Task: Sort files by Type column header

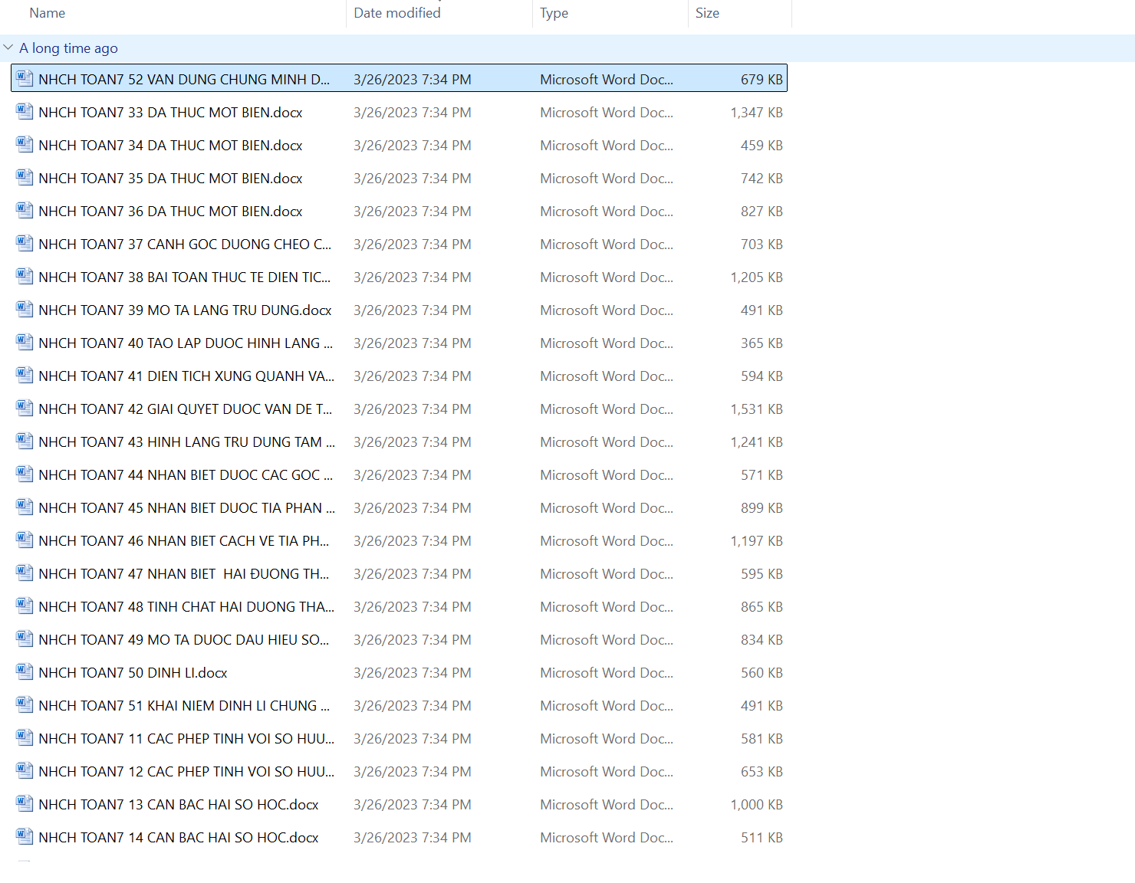Action: [554, 13]
